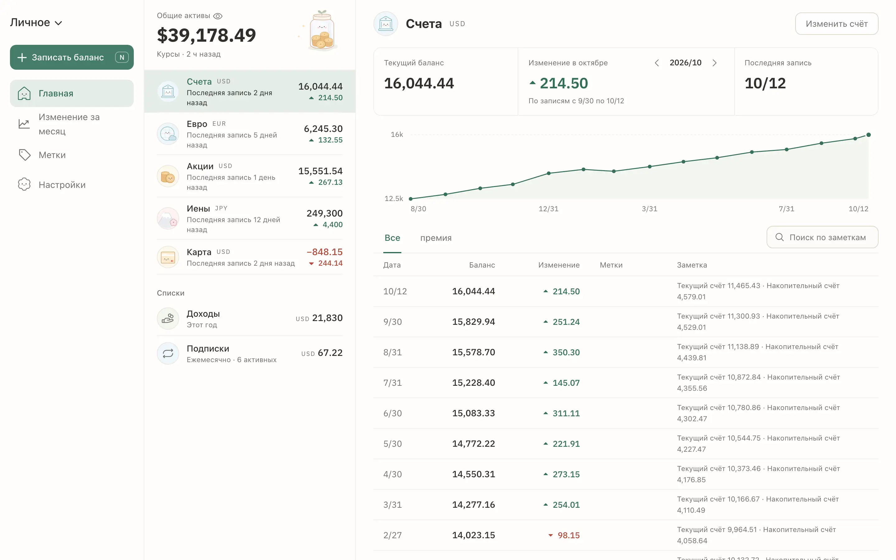Click the Изменение column header
This screenshot has height=560, width=896.
pyautogui.click(x=559, y=265)
